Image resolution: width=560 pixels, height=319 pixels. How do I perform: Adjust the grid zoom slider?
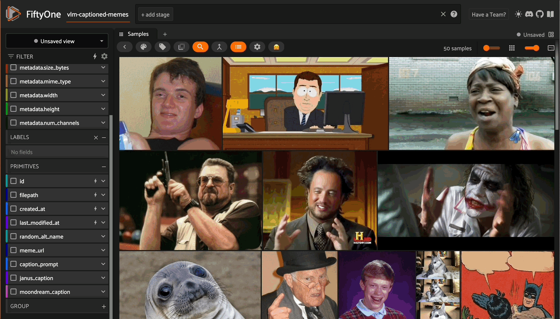pos(532,48)
